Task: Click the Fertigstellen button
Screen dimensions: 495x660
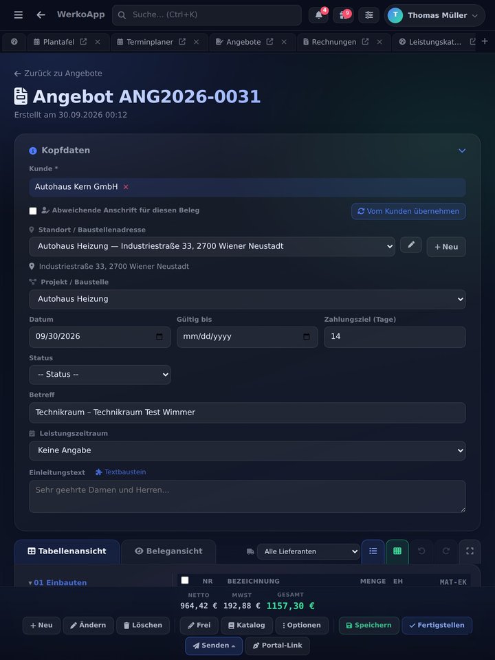Action: (437, 626)
